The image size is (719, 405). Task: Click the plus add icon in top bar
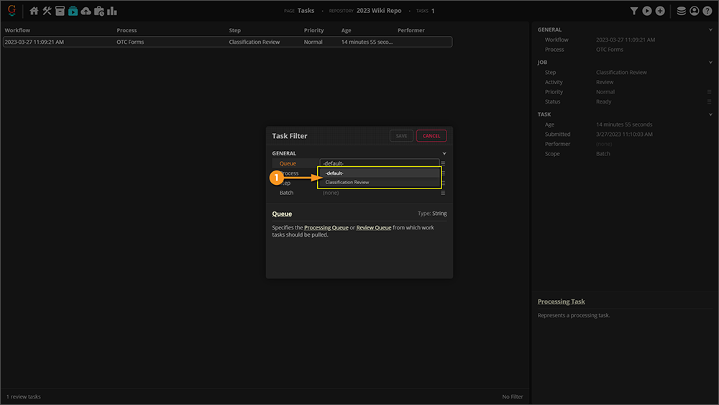coord(660,11)
